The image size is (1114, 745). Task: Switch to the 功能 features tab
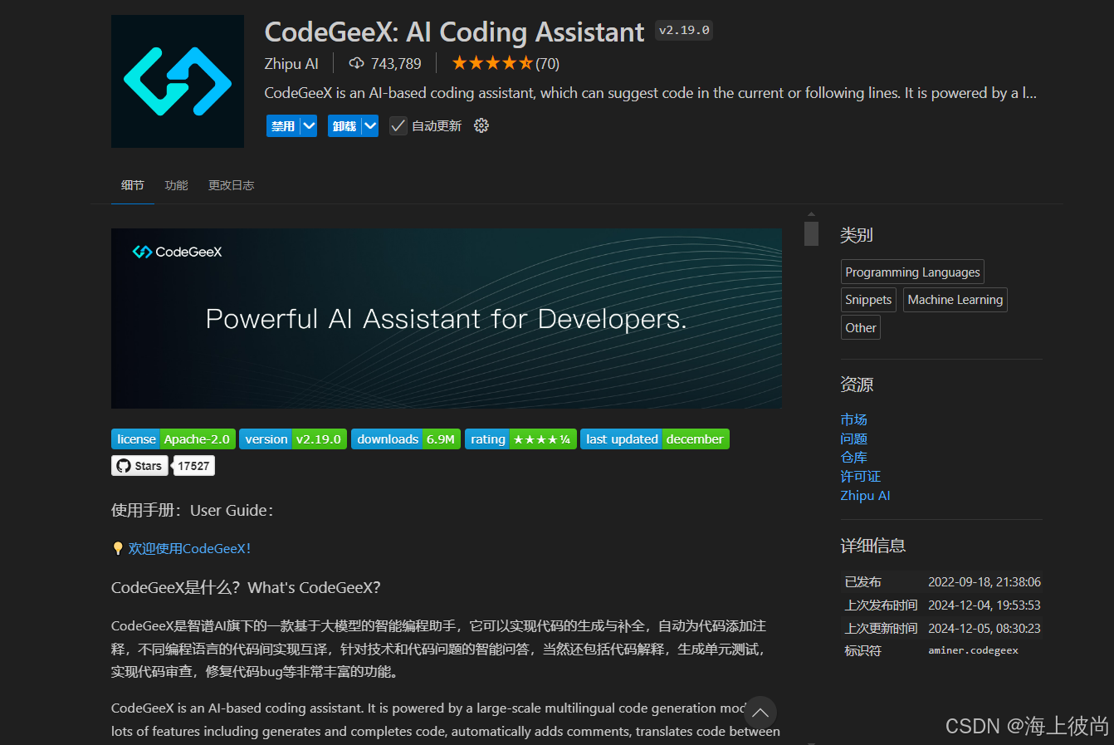click(x=176, y=185)
